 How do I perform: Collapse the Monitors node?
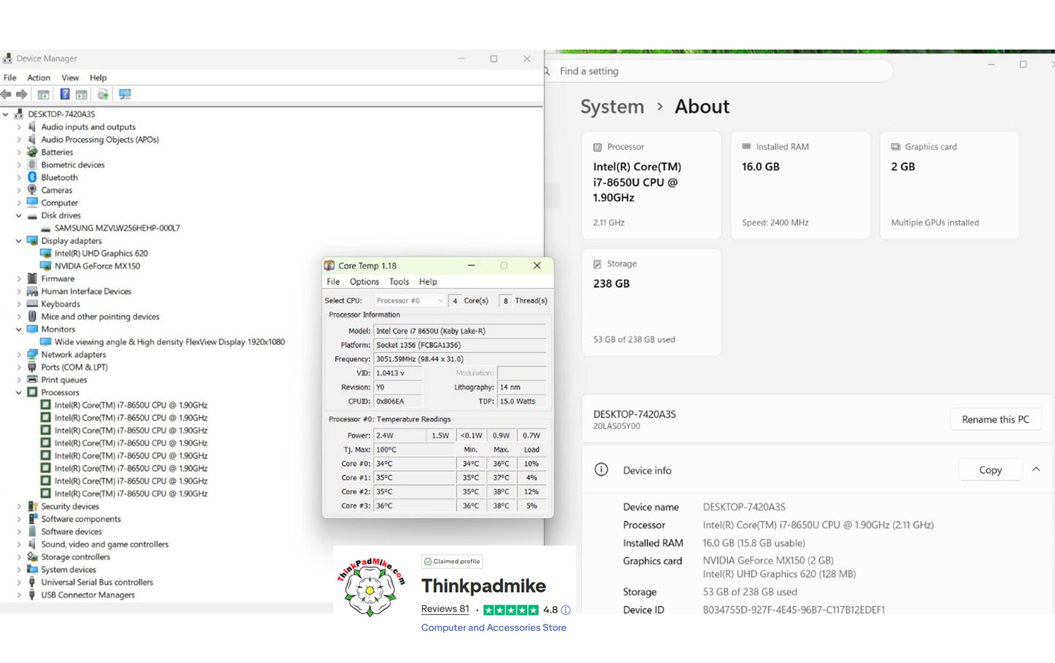[19, 329]
